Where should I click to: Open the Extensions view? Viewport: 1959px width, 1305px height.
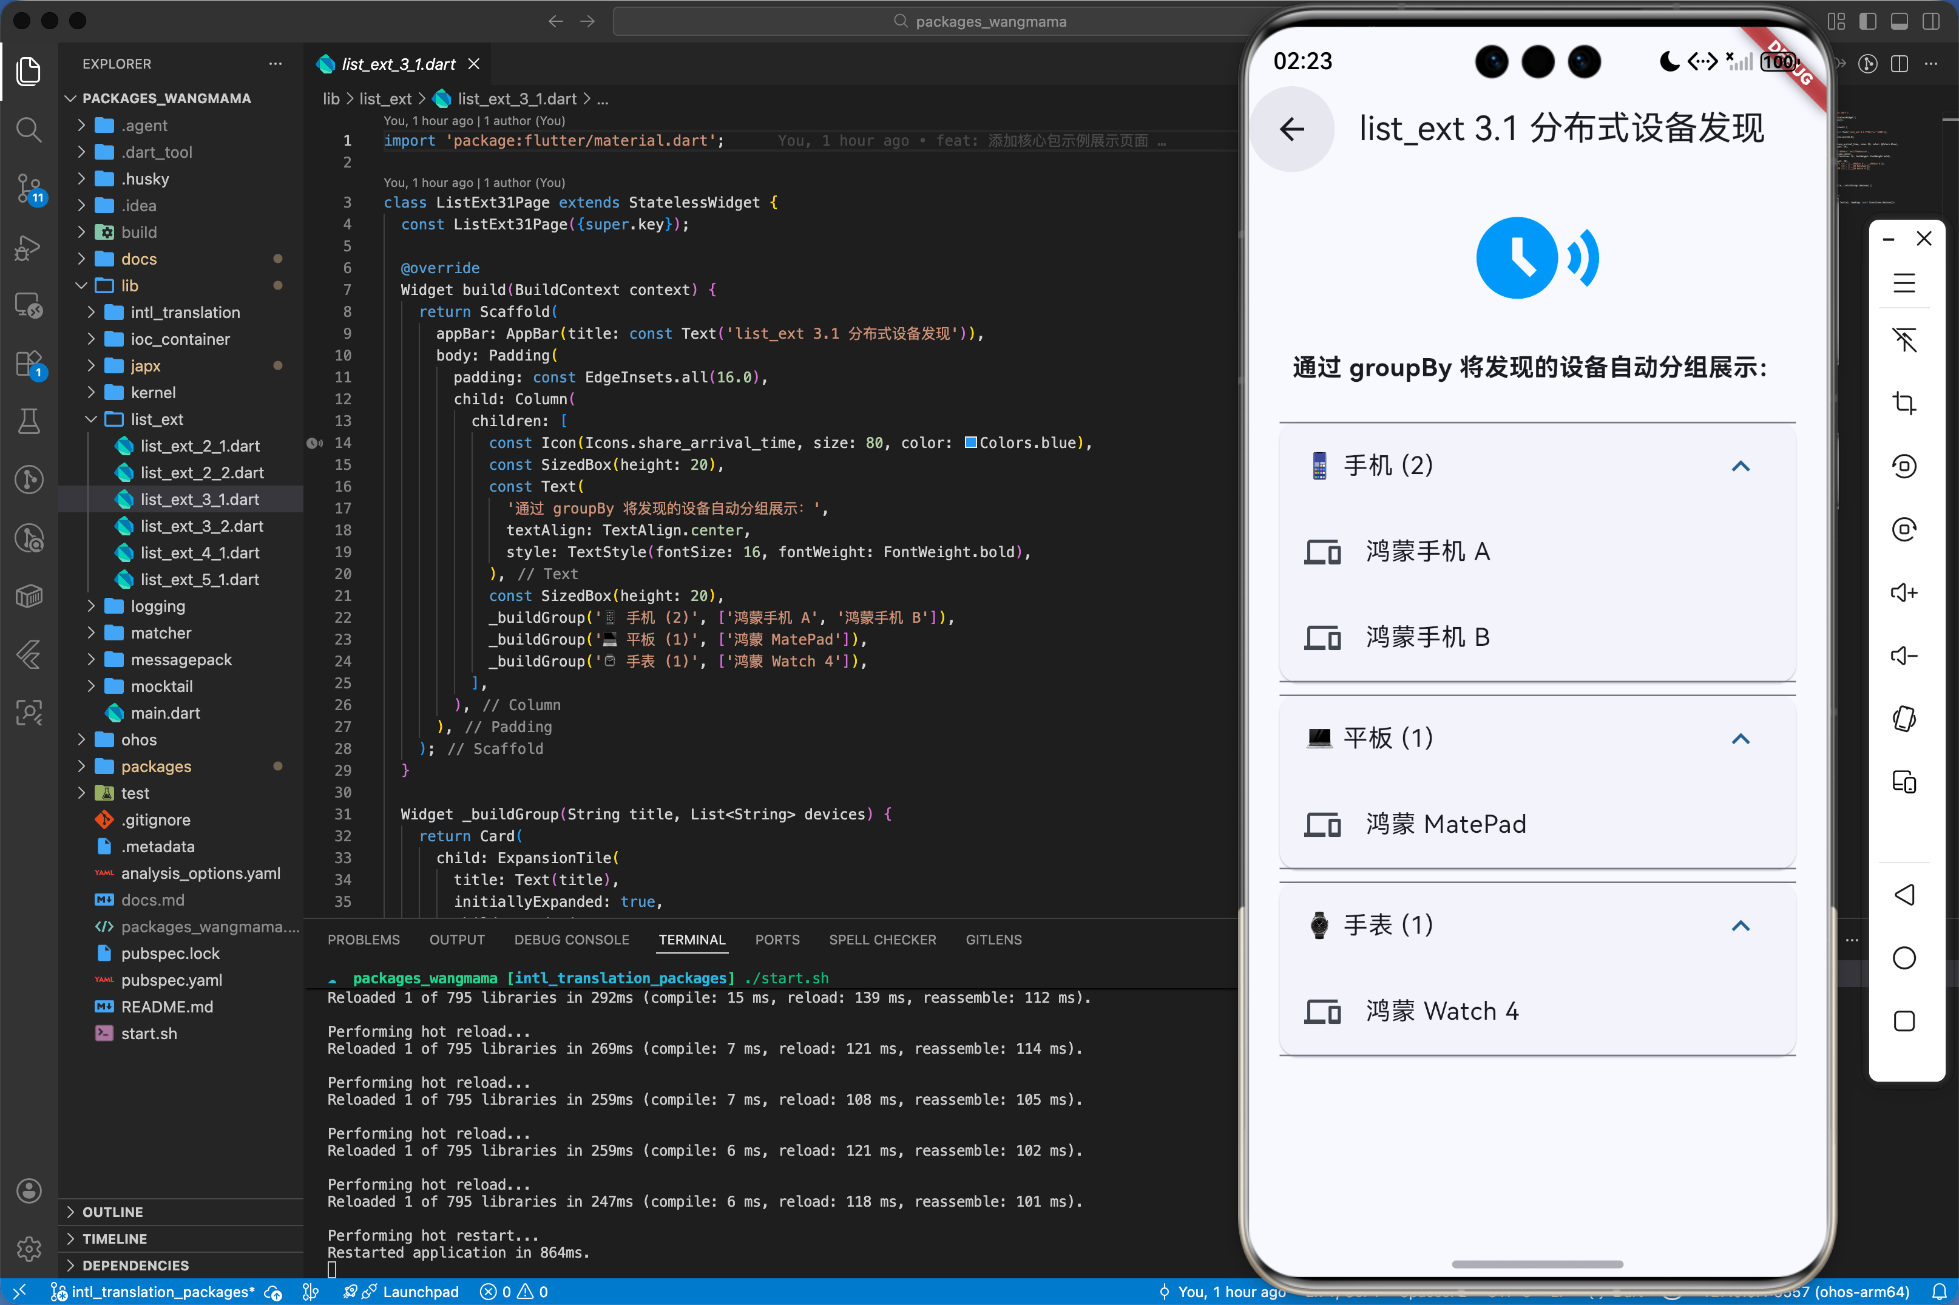pos(29,364)
